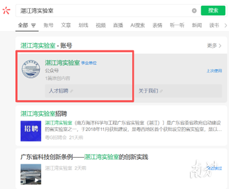The image size is (229, 189).
Task: Click the green 搜索 button
Action: pos(213,10)
